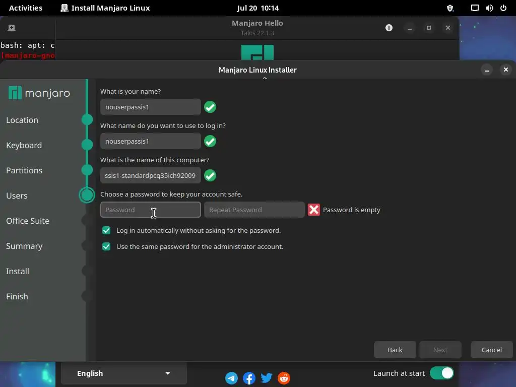Select Summary step in sidebar
This screenshot has height=387, width=516.
tap(24, 246)
